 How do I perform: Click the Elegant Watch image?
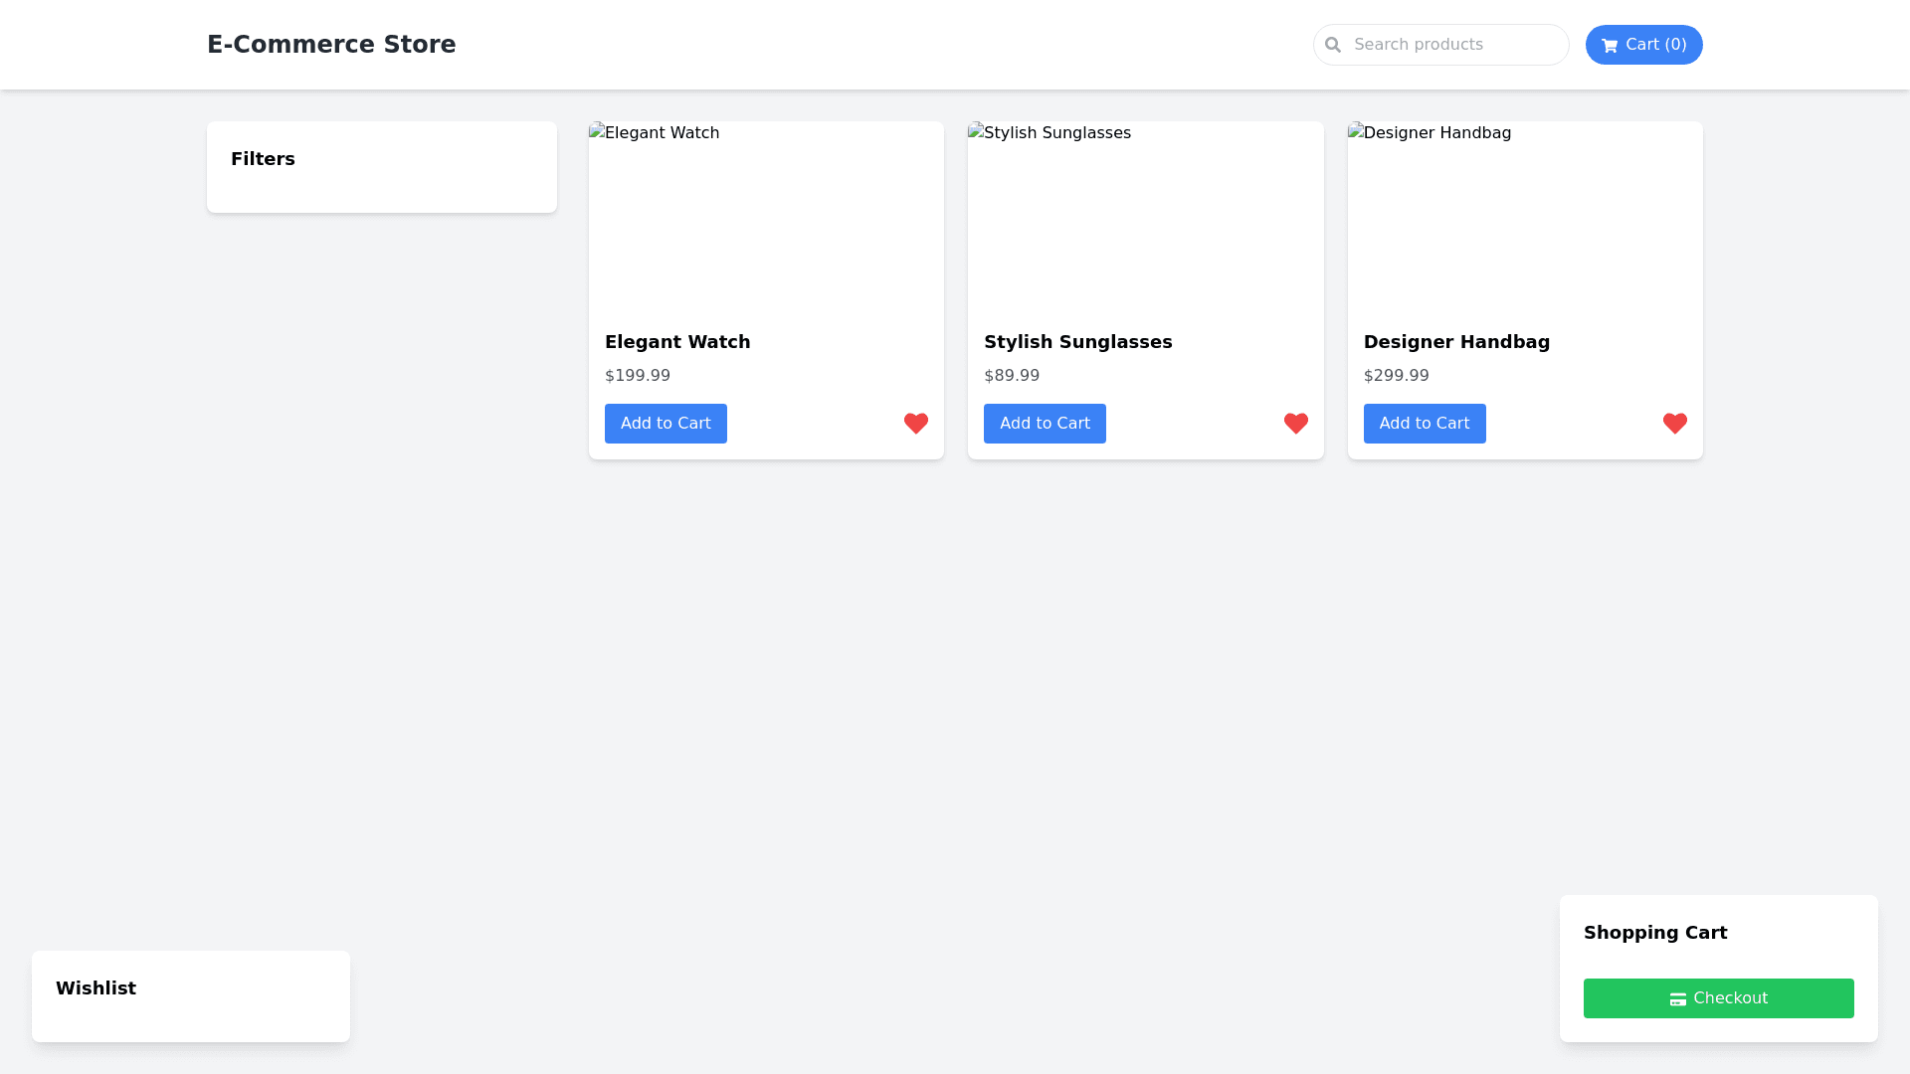click(x=766, y=217)
